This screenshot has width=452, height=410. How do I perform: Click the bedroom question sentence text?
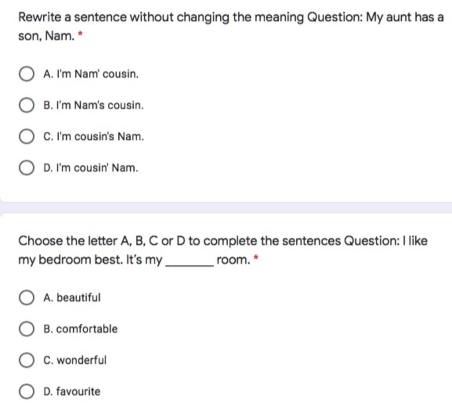pyautogui.click(x=223, y=250)
